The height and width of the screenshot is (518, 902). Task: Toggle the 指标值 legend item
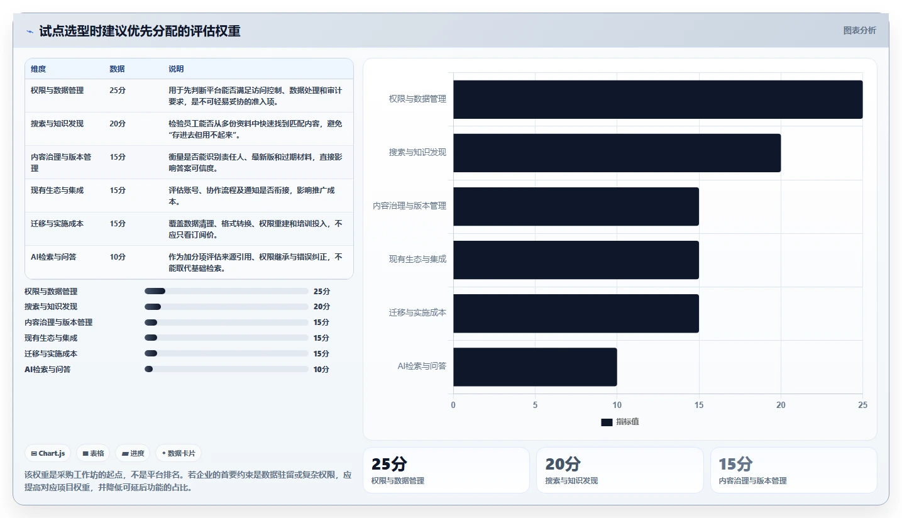tap(620, 422)
